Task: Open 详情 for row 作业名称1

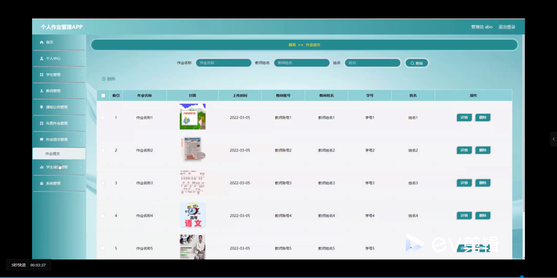Action: click(x=464, y=118)
